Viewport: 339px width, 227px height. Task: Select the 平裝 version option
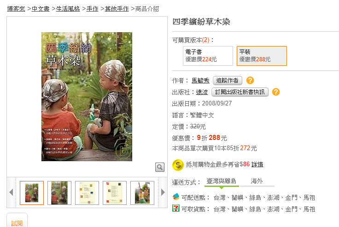(262, 56)
